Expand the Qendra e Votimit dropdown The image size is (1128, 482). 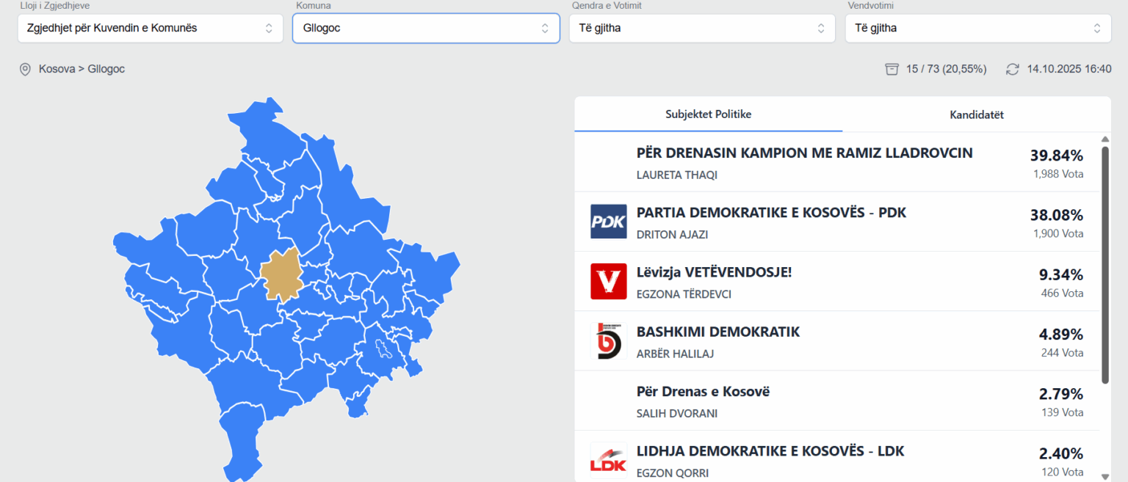point(702,29)
